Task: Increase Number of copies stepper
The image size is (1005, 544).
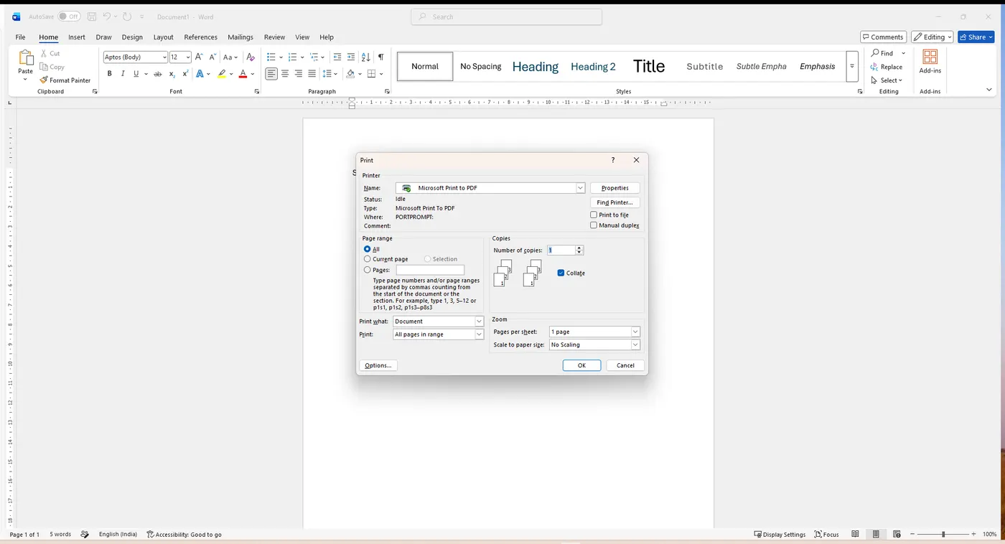Action: pos(579,248)
